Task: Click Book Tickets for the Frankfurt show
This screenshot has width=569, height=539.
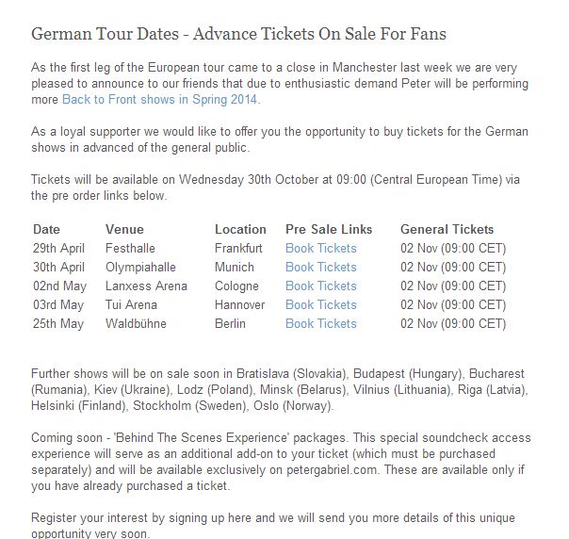Action: point(321,248)
